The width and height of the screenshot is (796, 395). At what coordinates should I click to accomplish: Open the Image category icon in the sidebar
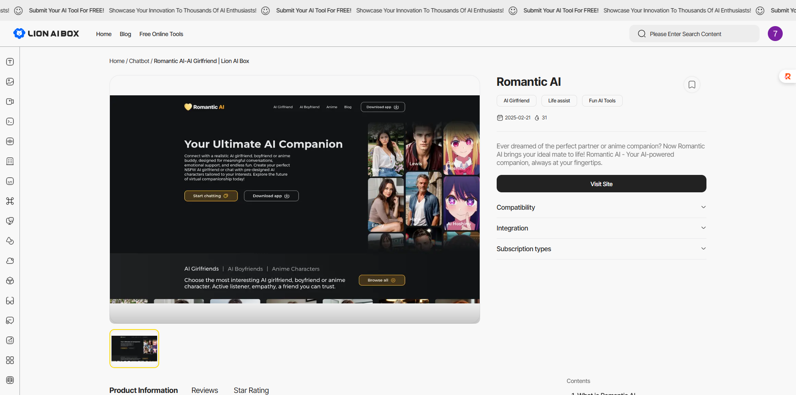point(10,82)
